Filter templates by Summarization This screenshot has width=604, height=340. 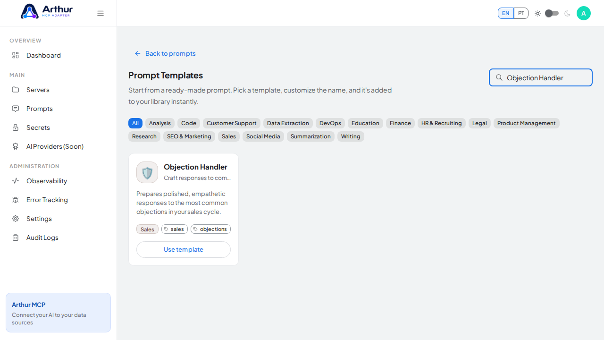pos(310,136)
